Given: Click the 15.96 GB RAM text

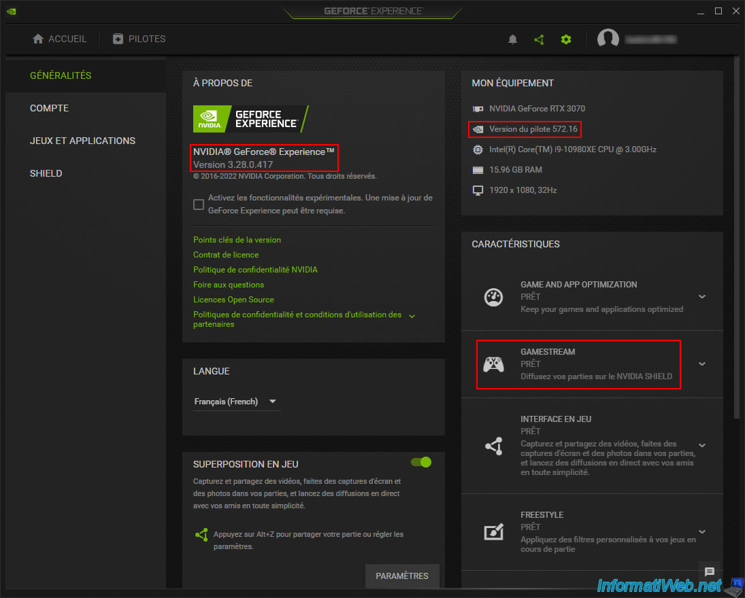Looking at the screenshot, I should pos(516,170).
